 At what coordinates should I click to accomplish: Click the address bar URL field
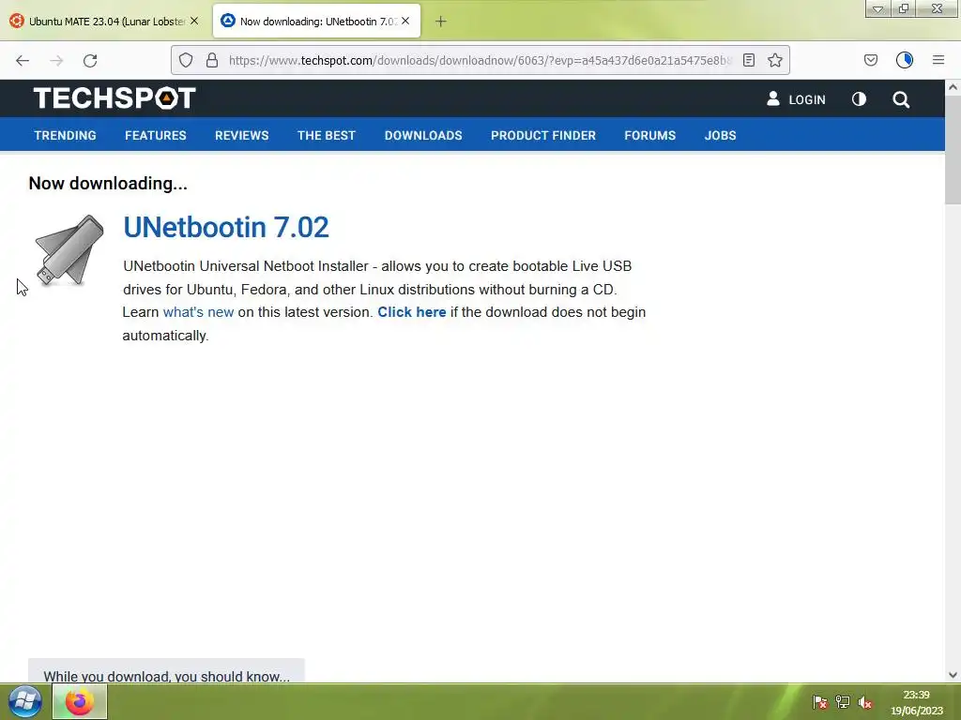pyautogui.click(x=480, y=60)
